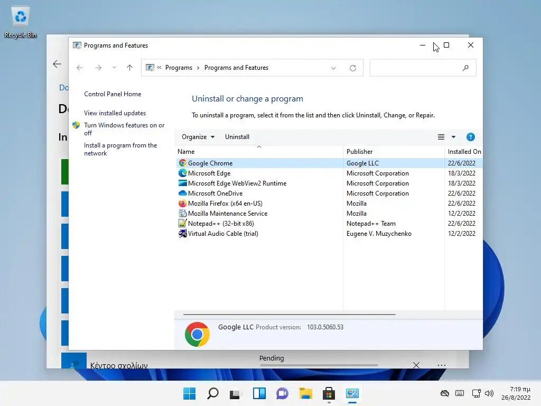
Task: Sort by Publisher column header
Action: 394,151
